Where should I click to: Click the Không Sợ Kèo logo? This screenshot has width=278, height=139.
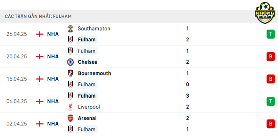pos(265,13)
